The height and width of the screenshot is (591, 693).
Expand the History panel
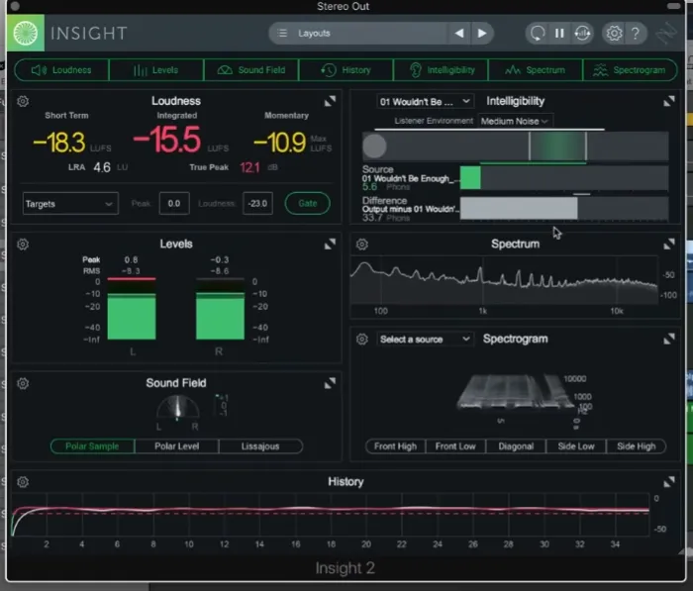tap(669, 482)
